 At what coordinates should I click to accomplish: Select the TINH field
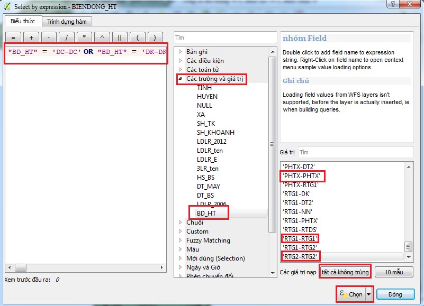[x=204, y=88]
